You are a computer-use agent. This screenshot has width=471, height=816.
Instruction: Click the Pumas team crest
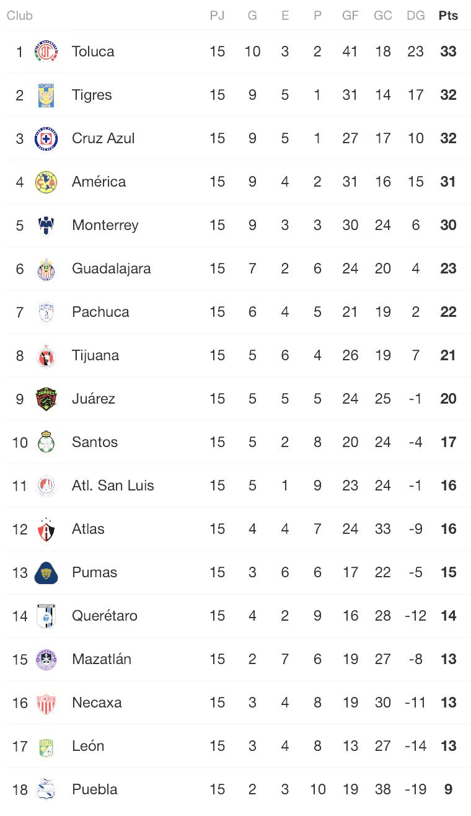click(x=46, y=572)
